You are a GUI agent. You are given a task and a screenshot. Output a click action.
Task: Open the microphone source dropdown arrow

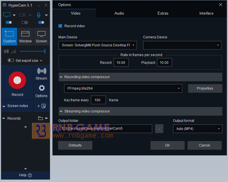tap(46, 15)
